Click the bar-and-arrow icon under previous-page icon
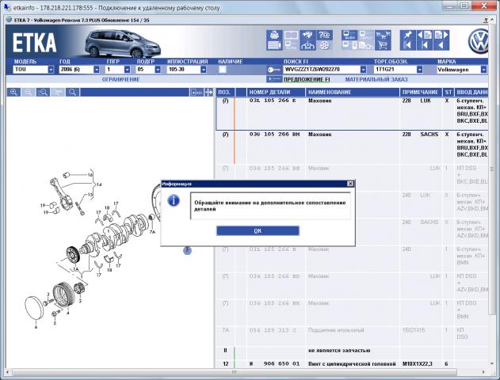This screenshot has height=380, width=500. click(x=425, y=45)
